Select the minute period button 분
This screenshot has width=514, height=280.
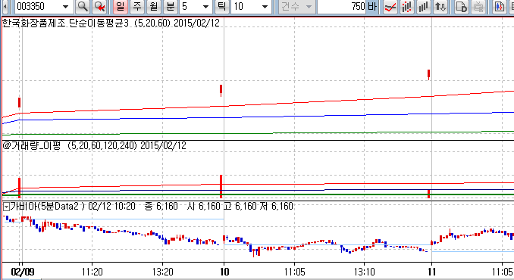[171, 6]
